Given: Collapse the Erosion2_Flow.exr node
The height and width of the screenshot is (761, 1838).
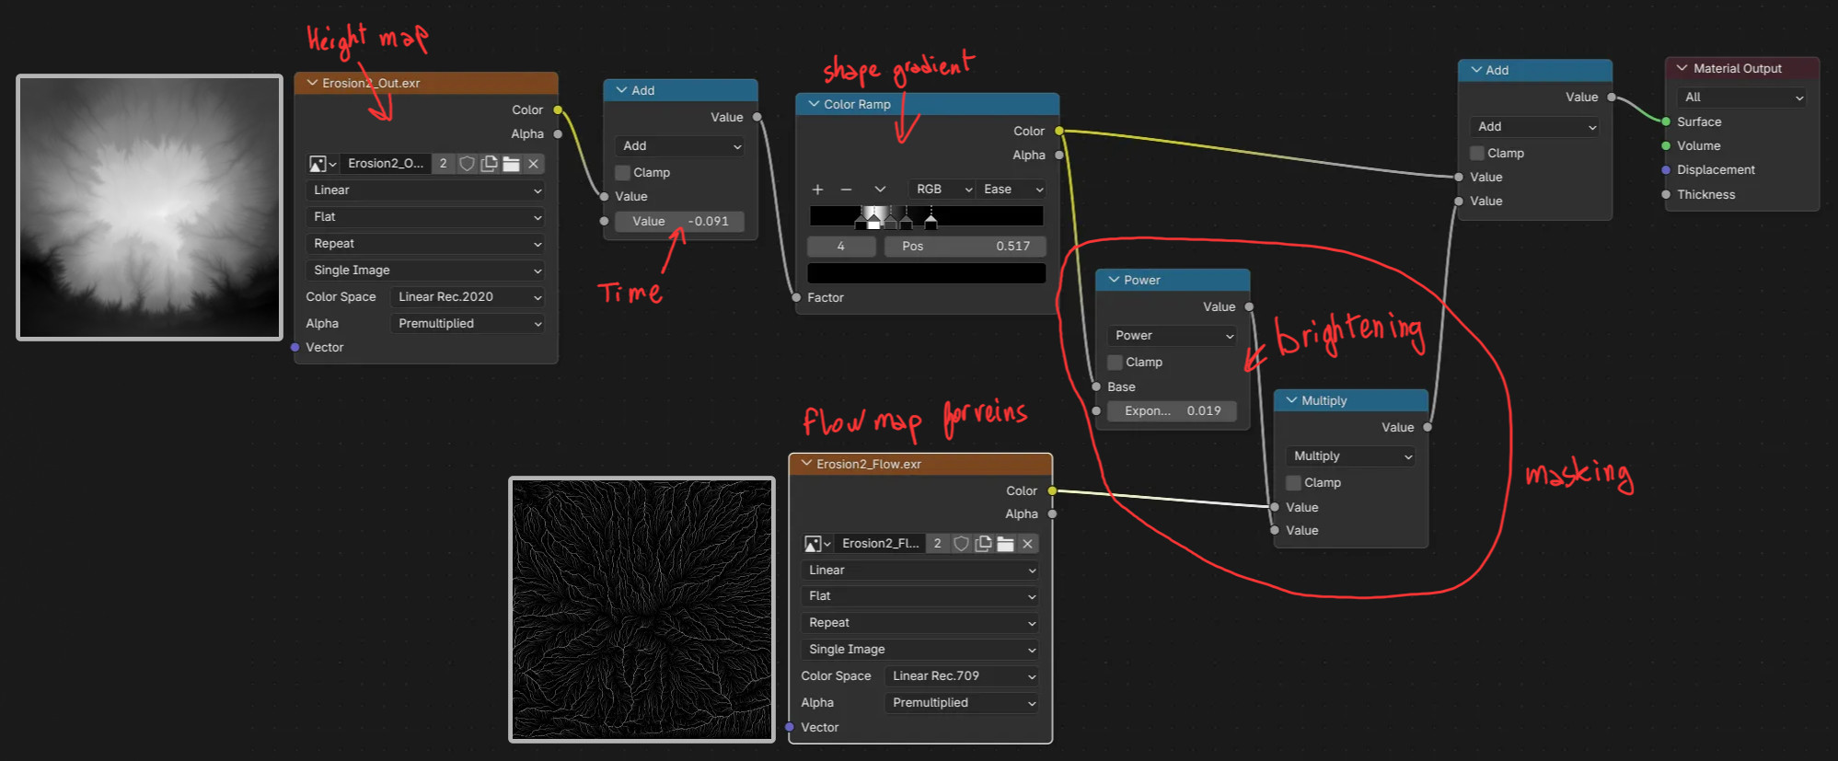Looking at the screenshot, I should point(806,464).
